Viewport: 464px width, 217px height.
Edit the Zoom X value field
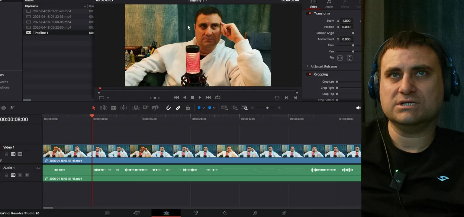pyautogui.click(x=346, y=21)
